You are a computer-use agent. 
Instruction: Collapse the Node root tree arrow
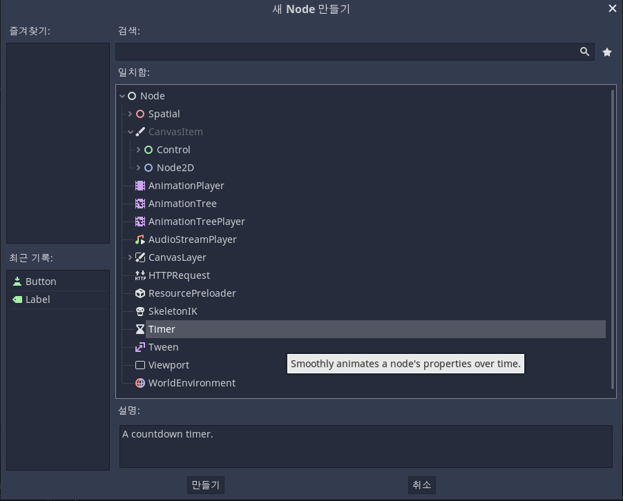click(x=122, y=96)
